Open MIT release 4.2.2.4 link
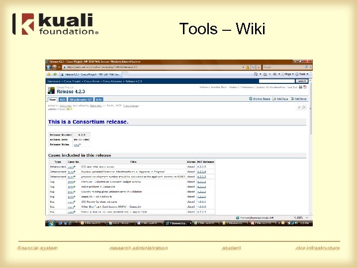 point(201,172)
